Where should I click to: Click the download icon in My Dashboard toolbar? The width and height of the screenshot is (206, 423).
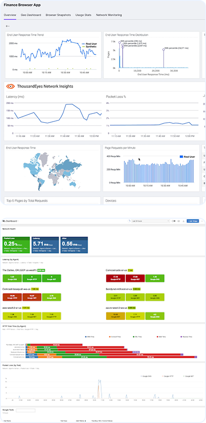tap(183, 221)
